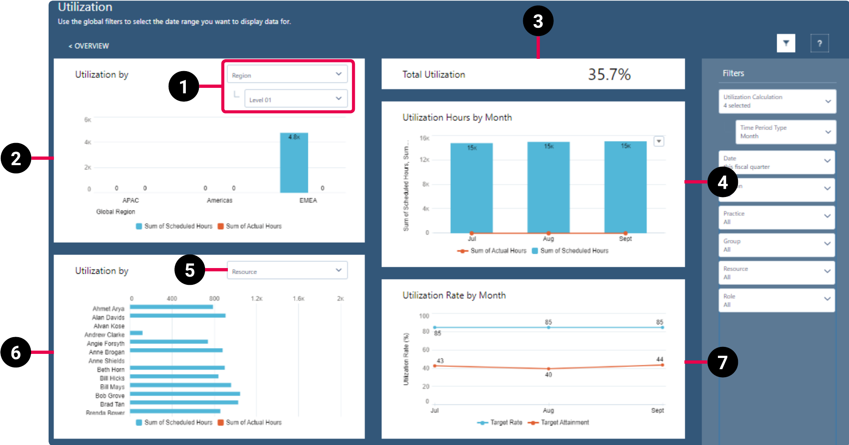
Task: Navigate back using the OVERVIEW link
Action: click(x=88, y=45)
